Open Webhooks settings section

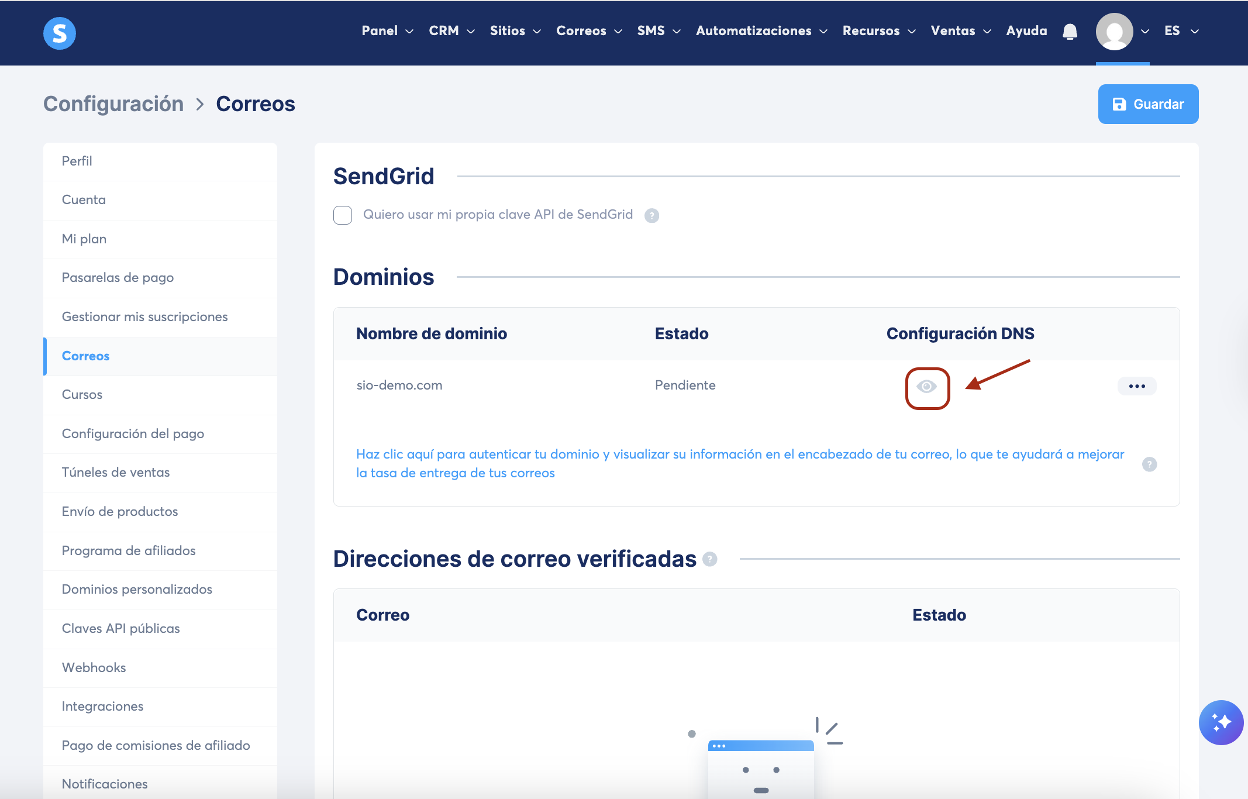coord(94,667)
